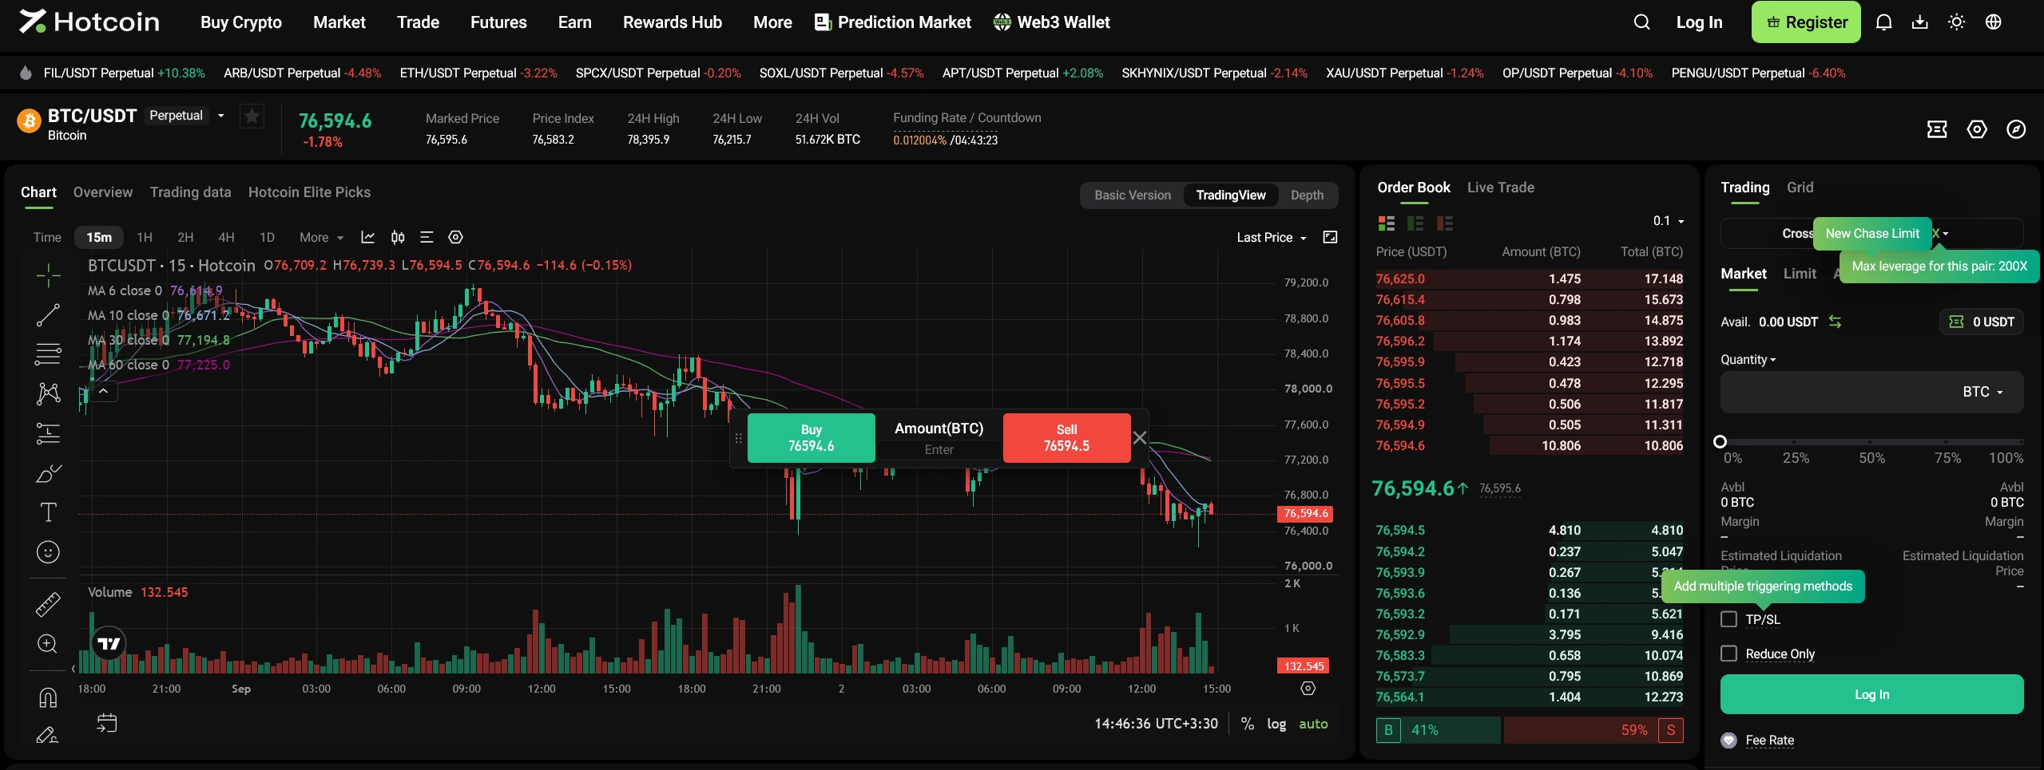Click Log In in the header
Screen dimensions: 2044x770
1699,22
